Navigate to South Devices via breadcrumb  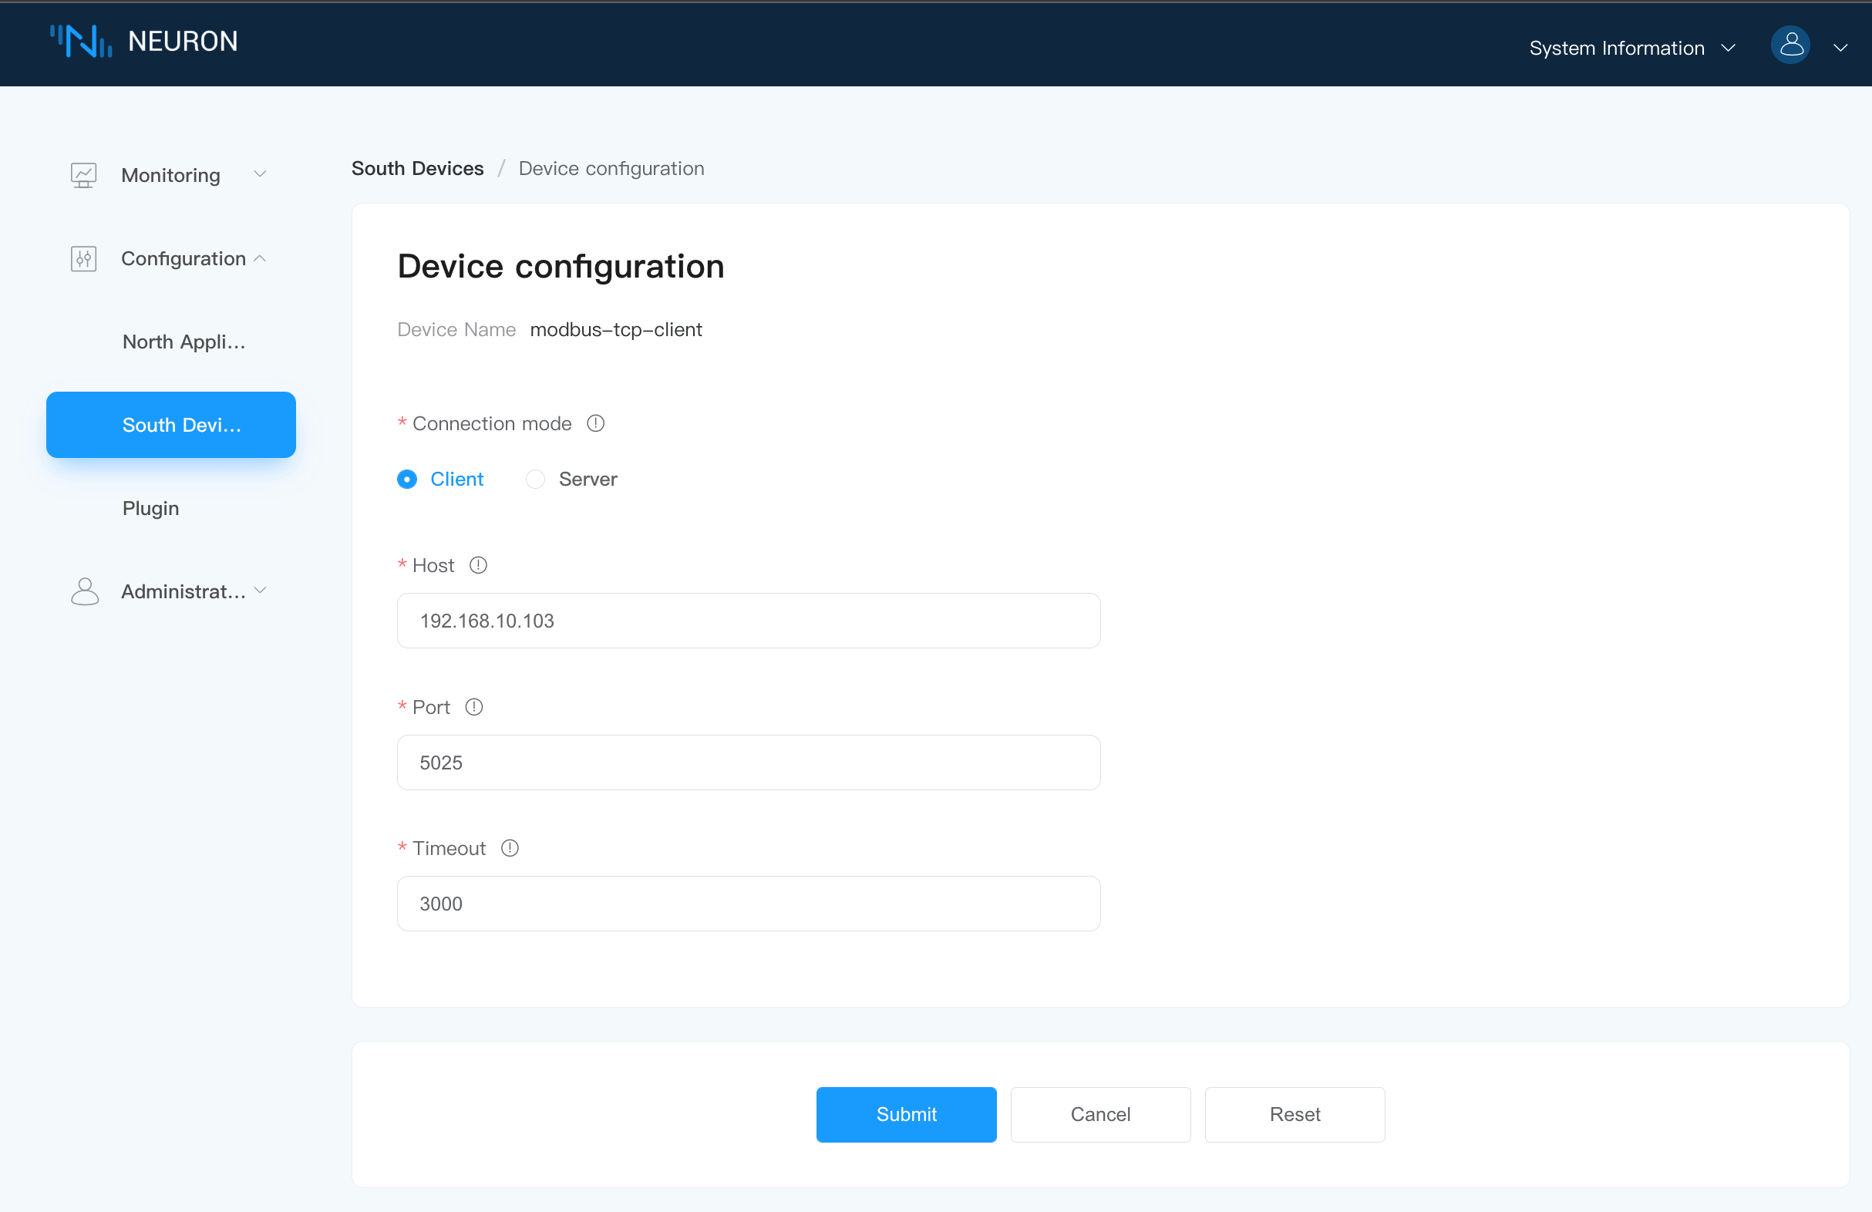click(x=417, y=168)
